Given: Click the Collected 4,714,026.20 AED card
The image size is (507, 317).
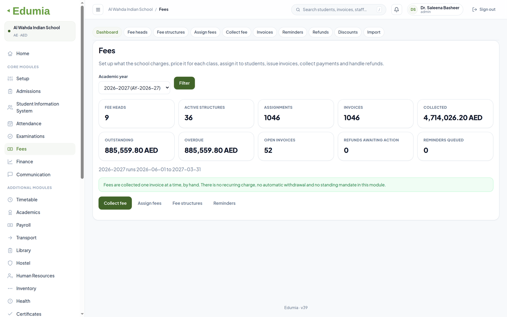Looking at the screenshot, I should point(455,114).
